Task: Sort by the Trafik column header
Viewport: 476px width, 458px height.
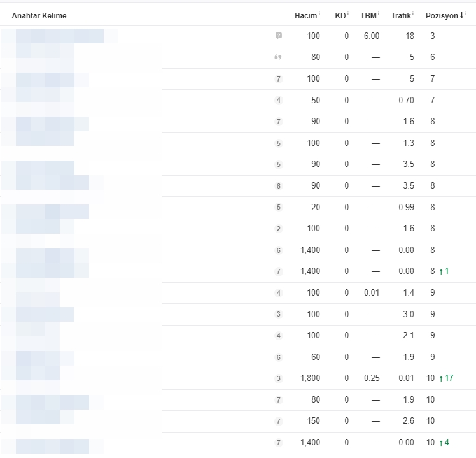Action: click(x=401, y=16)
